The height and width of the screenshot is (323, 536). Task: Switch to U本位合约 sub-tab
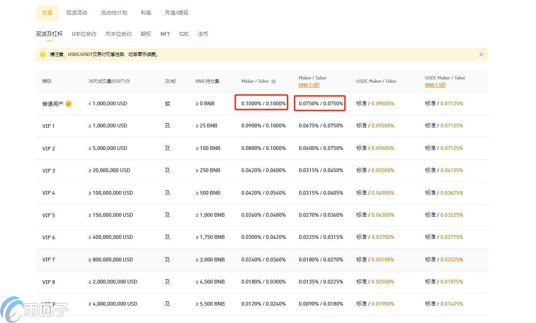point(84,34)
